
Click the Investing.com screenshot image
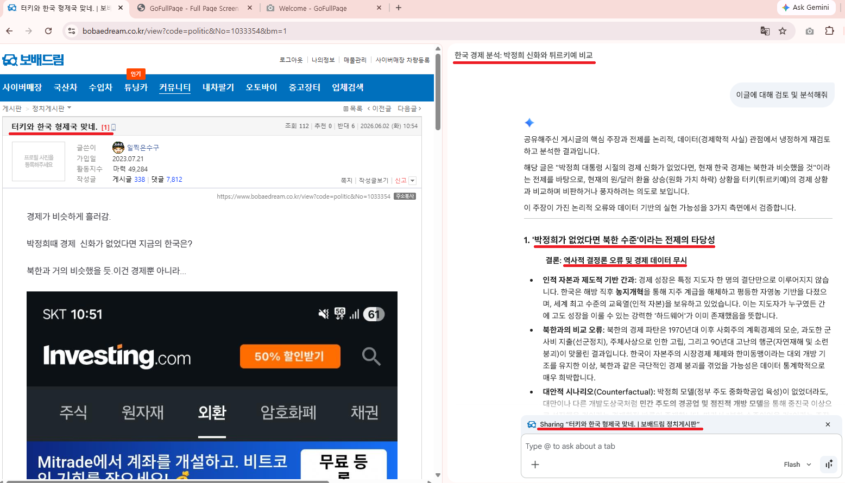(x=212, y=385)
